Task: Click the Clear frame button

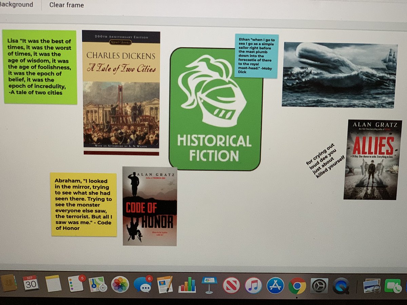Action: (x=66, y=5)
